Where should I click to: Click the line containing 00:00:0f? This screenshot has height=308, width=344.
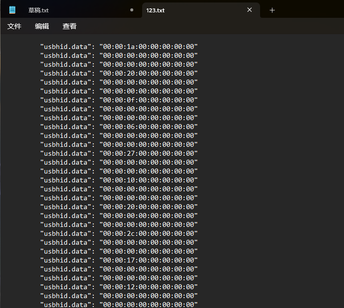click(x=119, y=100)
